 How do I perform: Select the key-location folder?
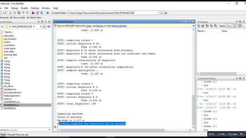(x=10, y=39)
